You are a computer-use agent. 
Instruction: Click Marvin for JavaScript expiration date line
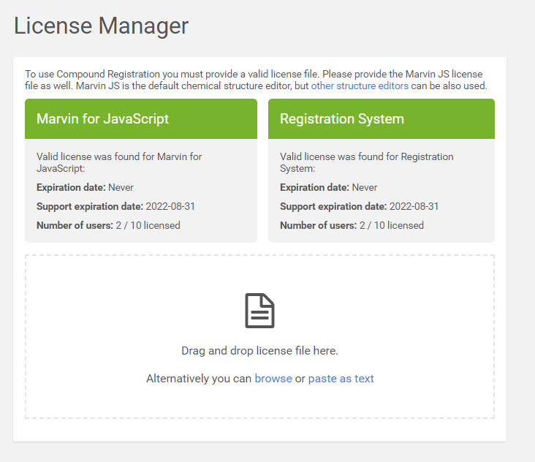(85, 187)
